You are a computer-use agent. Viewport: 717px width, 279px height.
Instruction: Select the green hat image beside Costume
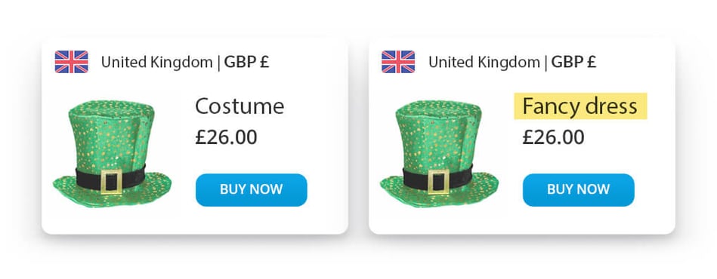pos(112,154)
